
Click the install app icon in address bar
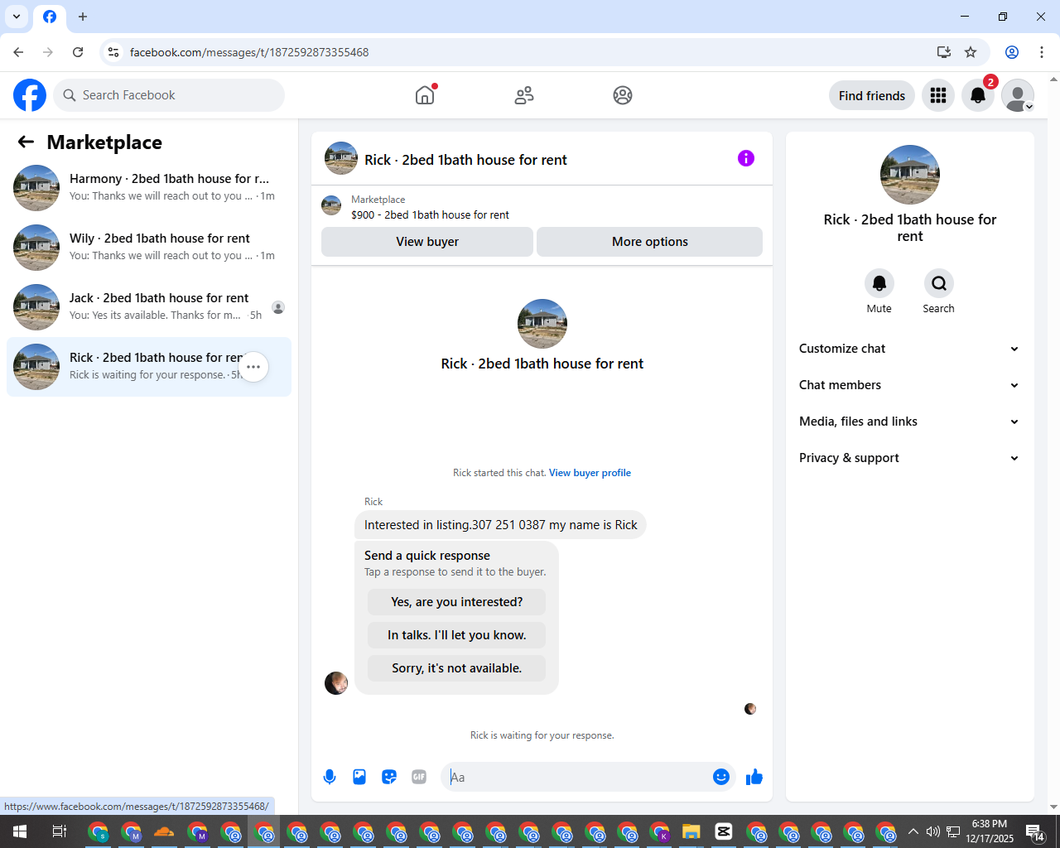944,52
